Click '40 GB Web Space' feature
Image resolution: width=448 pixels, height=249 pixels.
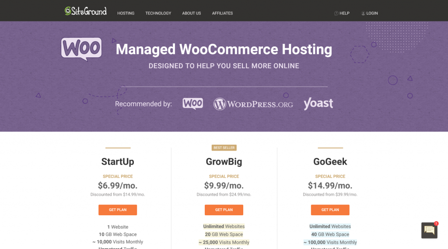(330, 235)
